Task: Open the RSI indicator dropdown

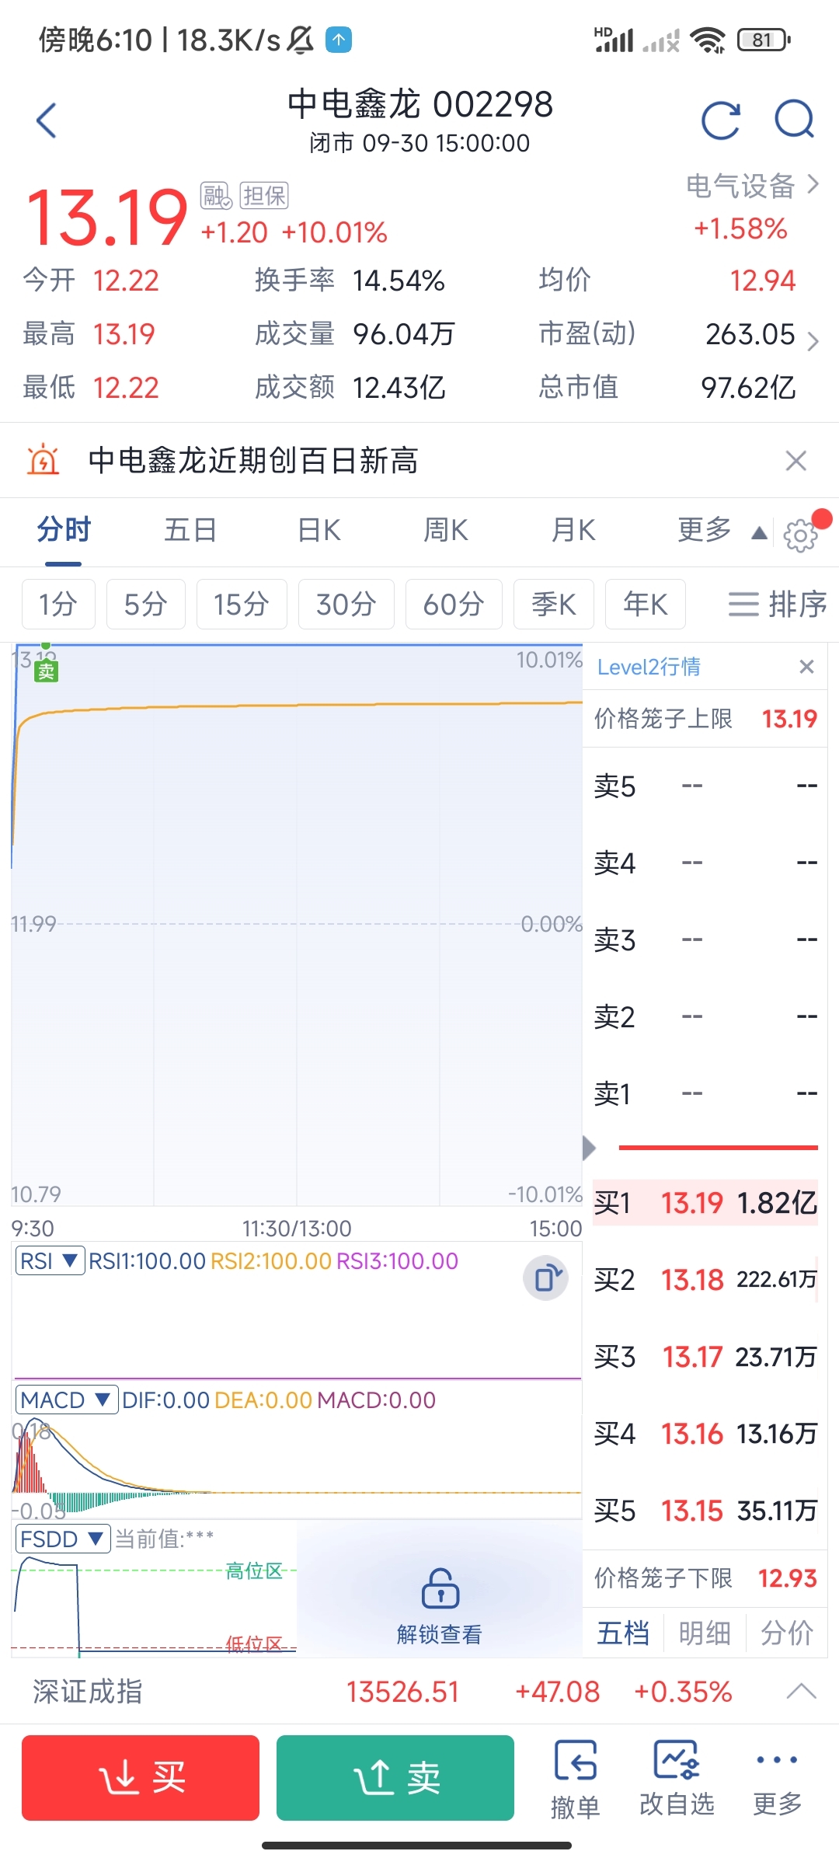Action: [50, 1260]
